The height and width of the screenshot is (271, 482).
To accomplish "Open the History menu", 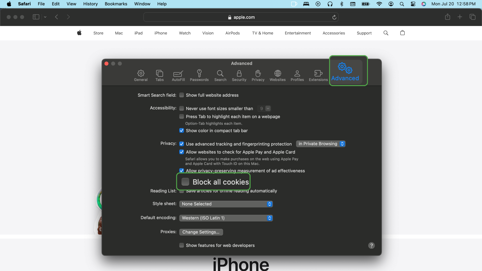I will (x=90, y=4).
